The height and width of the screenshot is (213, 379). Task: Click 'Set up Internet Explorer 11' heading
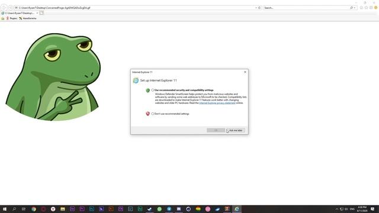pyautogui.click(x=159, y=80)
